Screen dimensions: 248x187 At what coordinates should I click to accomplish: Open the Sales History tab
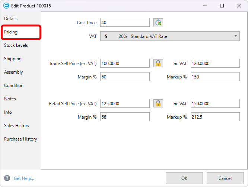tap(17, 126)
